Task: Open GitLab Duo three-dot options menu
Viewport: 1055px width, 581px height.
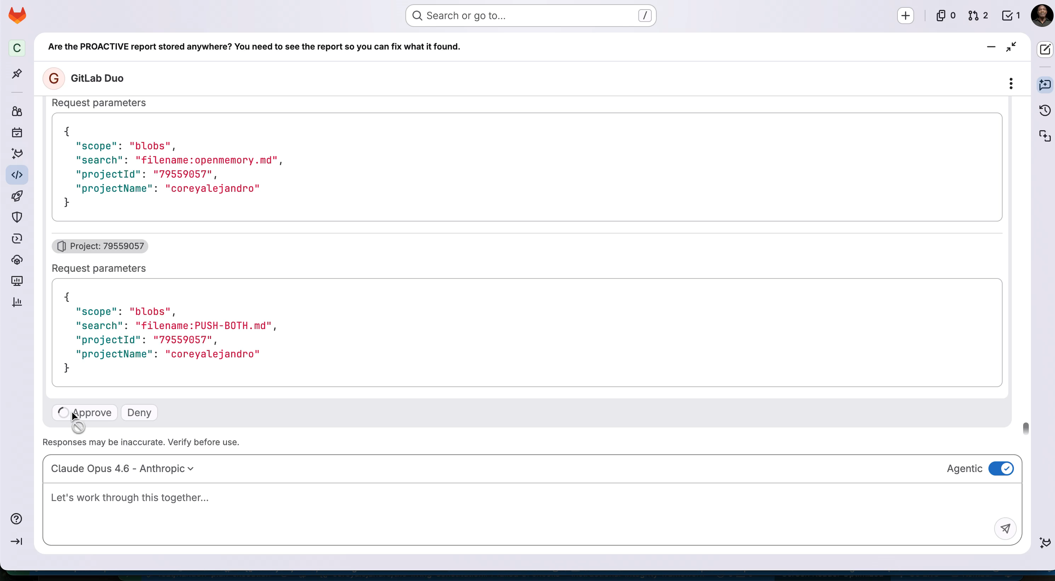Action: [1011, 84]
